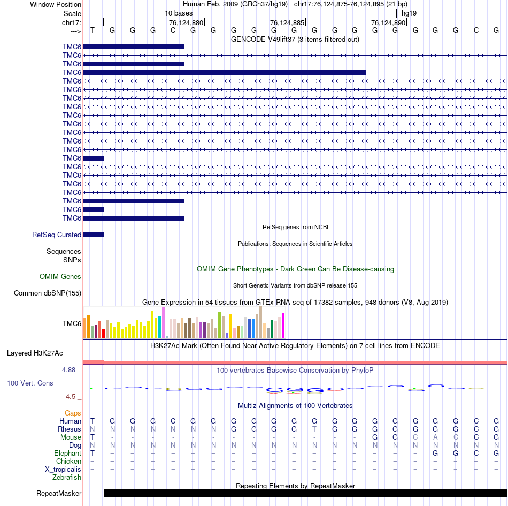
Task: Click the Layered H3K27Ac label
Action: click(35, 353)
